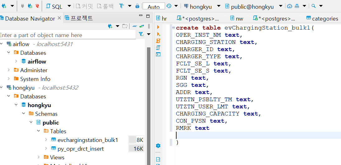Open the SQL console terminal icon

pyautogui.click(x=158, y=54)
